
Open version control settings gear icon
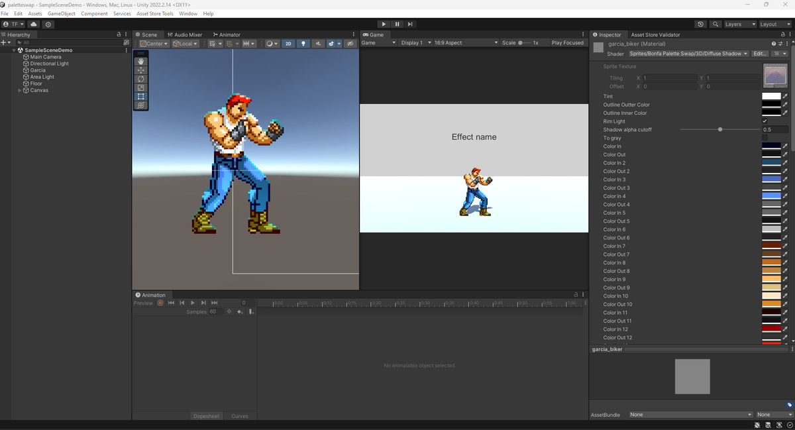48,24
